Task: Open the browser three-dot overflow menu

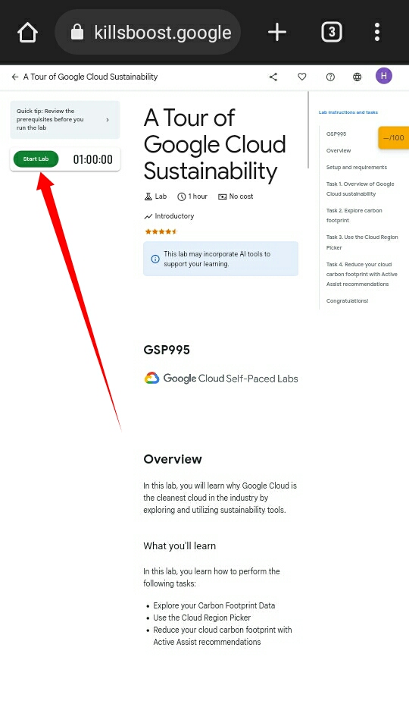Action: (377, 32)
